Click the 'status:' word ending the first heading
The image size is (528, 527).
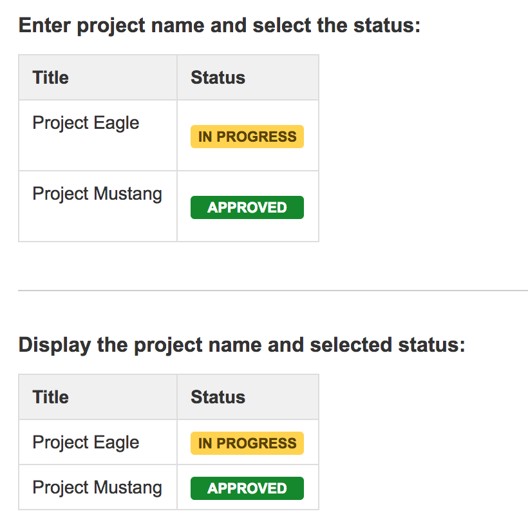(387, 25)
